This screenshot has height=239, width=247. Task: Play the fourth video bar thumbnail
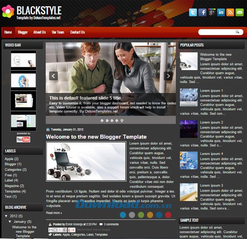(23, 121)
